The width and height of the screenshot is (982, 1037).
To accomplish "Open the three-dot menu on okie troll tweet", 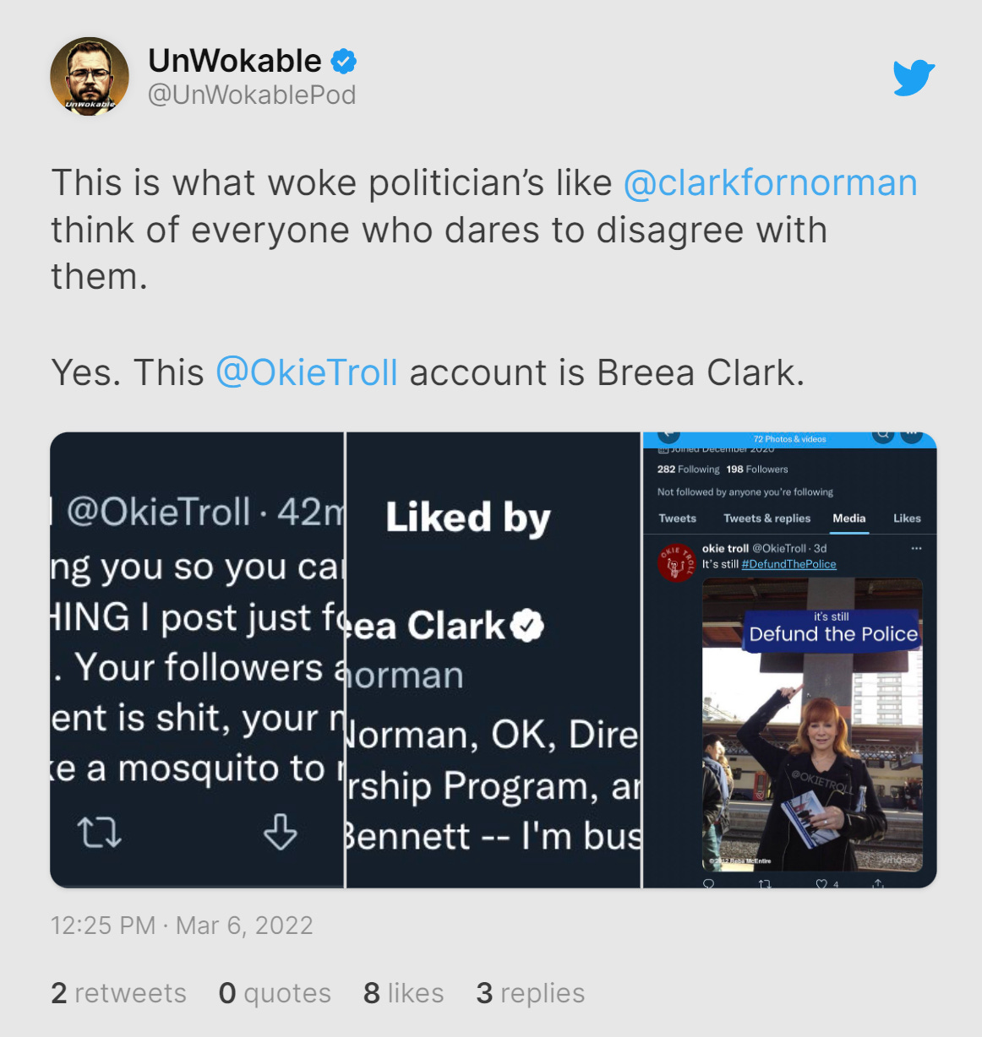I will 916,549.
